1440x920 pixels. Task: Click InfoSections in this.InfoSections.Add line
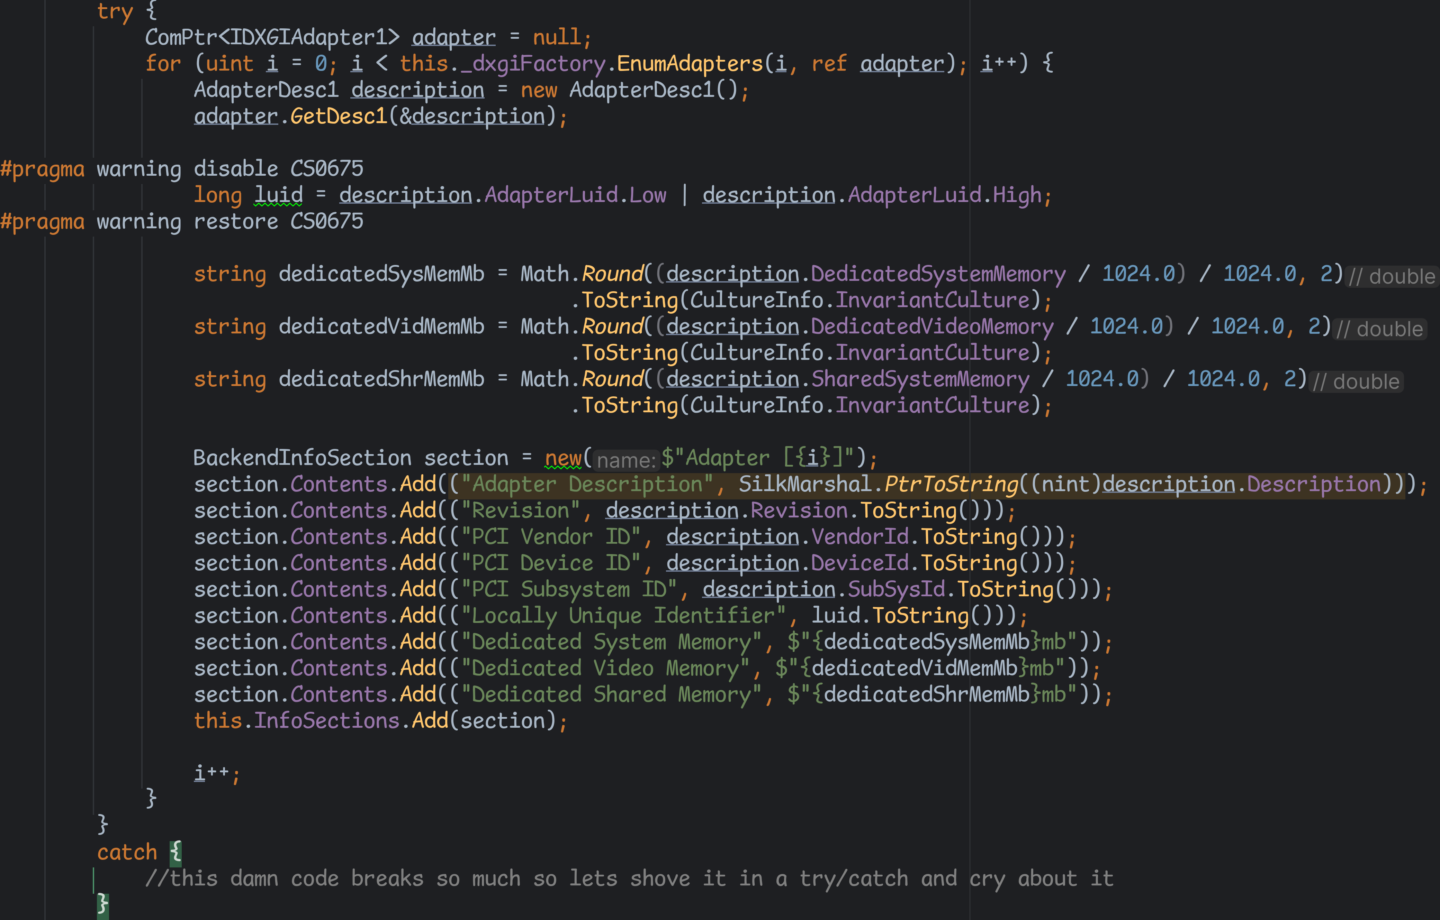pyautogui.click(x=326, y=720)
